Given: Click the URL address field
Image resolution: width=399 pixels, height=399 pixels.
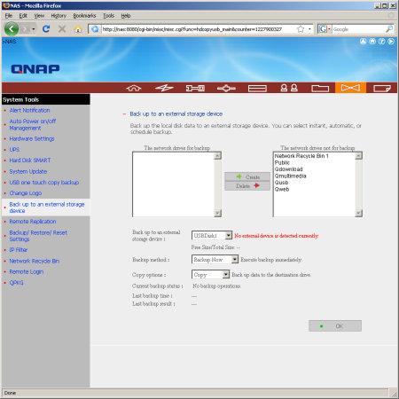Looking at the screenshot, I should point(198,29).
